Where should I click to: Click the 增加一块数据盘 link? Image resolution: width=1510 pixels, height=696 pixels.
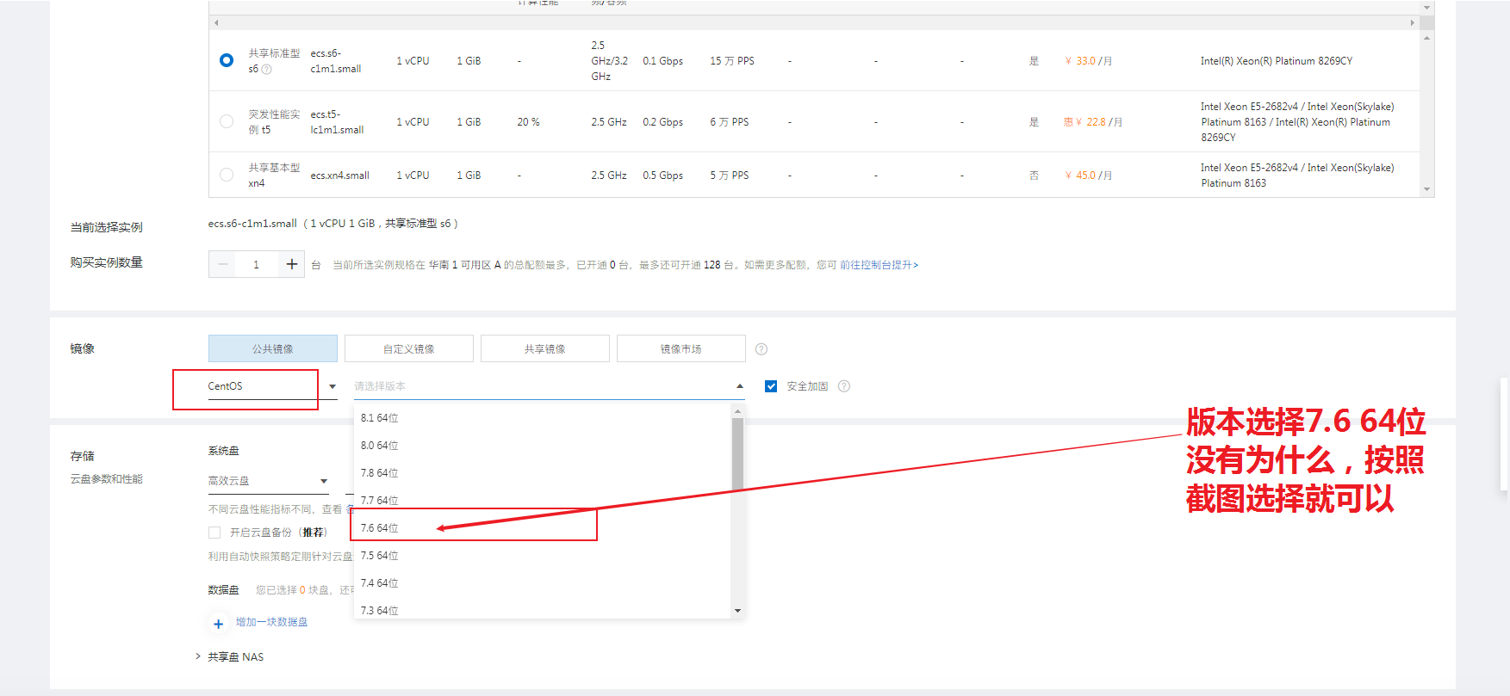coord(272,622)
